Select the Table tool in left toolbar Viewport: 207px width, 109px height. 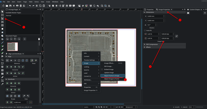pos(2,25)
